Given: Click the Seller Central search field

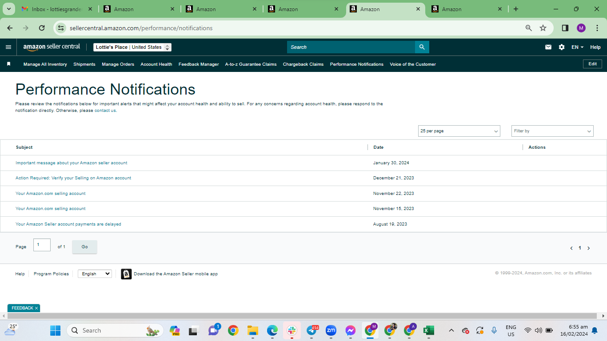Looking at the screenshot, I should (x=351, y=47).
